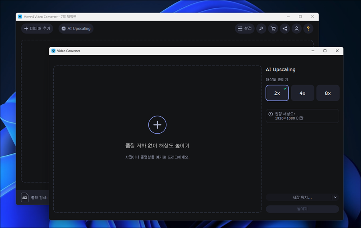
Task: Open the user account icon in the Movavi toolbar
Action: [296, 28]
